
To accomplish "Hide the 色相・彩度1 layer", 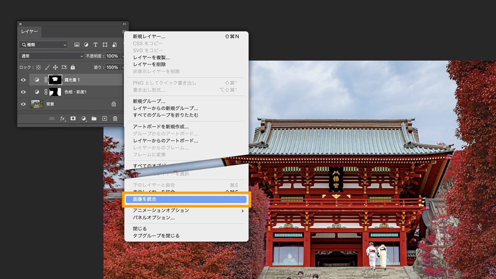I will (23, 92).
